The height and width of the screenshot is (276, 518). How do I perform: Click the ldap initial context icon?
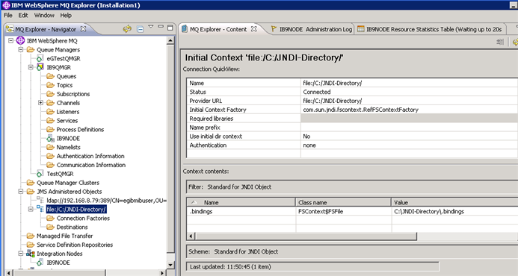pos(40,200)
